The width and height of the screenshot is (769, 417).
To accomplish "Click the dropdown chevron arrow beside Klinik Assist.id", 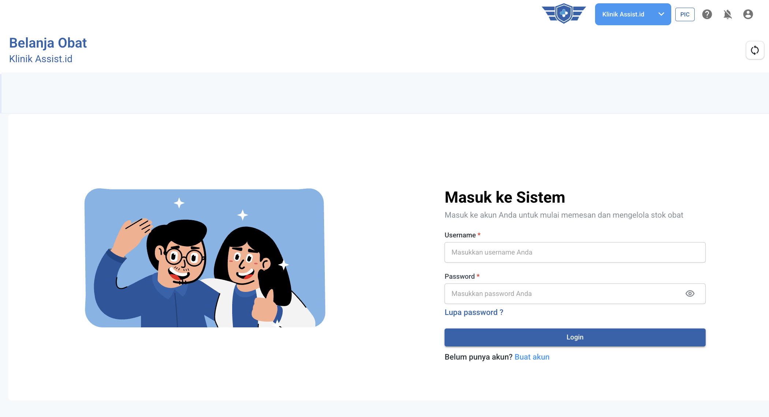I will pos(661,14).
